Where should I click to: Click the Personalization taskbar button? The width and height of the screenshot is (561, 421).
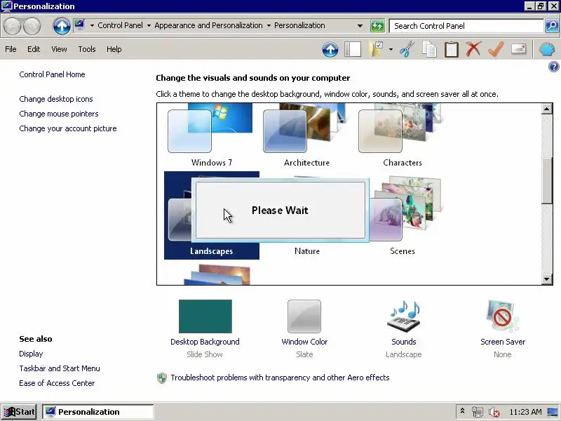tap(98, 412)
